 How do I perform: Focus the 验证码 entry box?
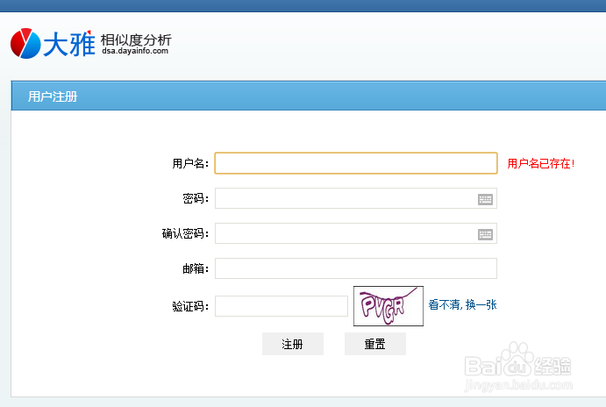point(281,306)
